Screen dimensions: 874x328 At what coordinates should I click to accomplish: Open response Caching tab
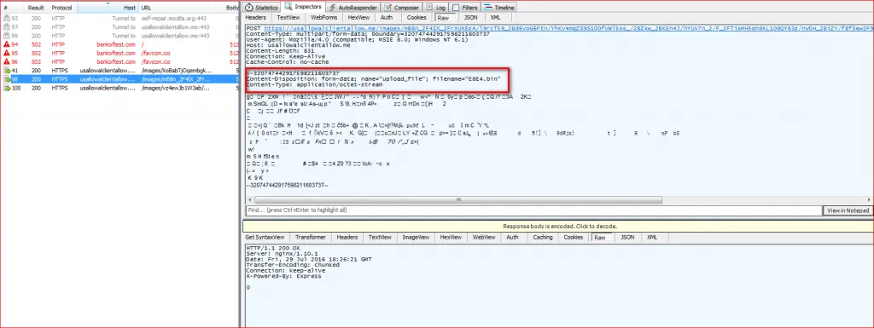pyautogui.click(x=542, y=238)
